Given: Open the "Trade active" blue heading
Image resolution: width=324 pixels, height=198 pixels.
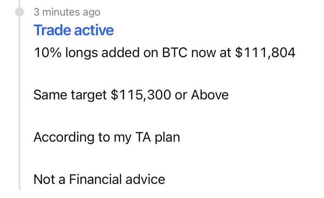Looking at the screenshot, I should [73, 30].
